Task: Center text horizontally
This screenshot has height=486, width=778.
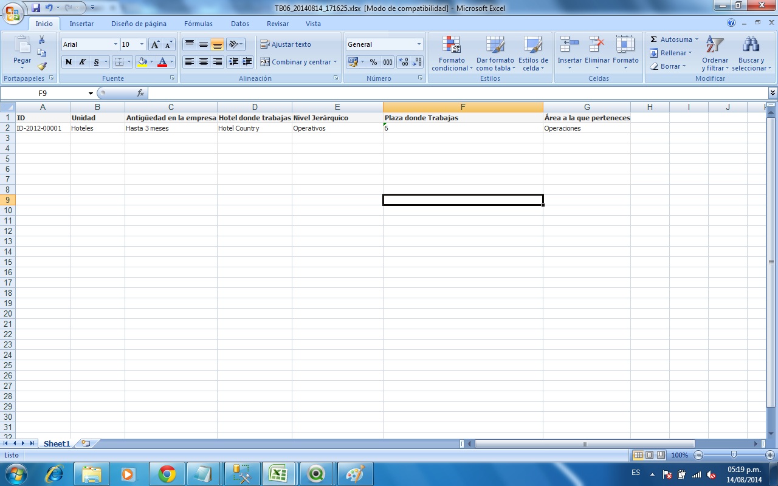Action: click(x=204, y=62)
